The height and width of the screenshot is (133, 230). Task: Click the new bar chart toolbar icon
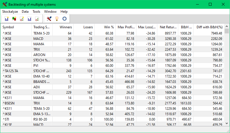point(7,19)
